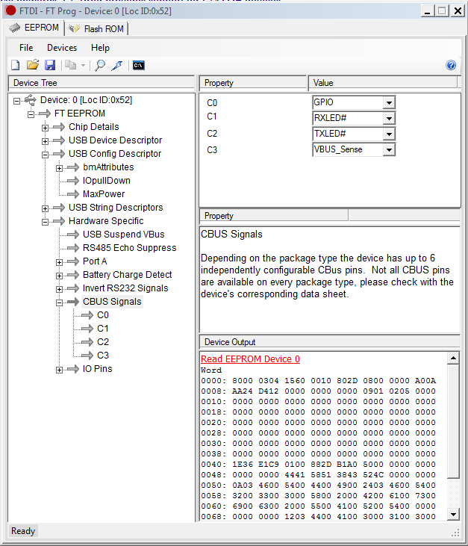Image resolution: width=468 pixels, height=546 pixels.
Task: Click the Read EEPROM Device 0 link
Action: (x=250, y=359)
